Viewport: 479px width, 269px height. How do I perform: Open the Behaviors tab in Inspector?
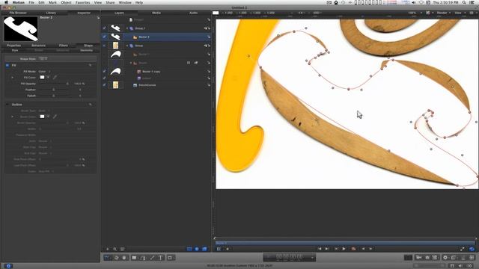[38, 46]
